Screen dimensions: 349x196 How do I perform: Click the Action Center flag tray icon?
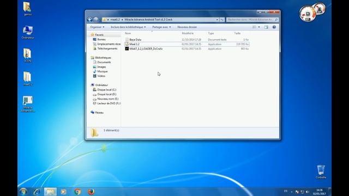(x=297, y=192)
